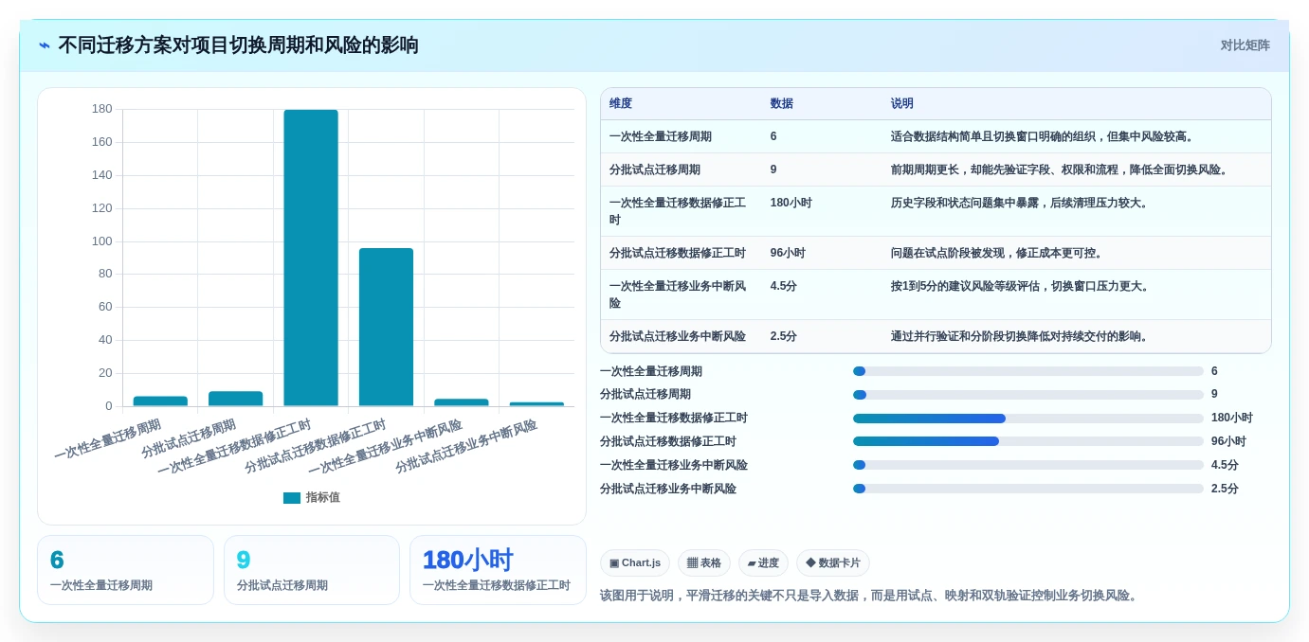The image size is (1309, 642).
Task: Click the chart bar for 分批试点迁移周期
Action: coord(235,399)
